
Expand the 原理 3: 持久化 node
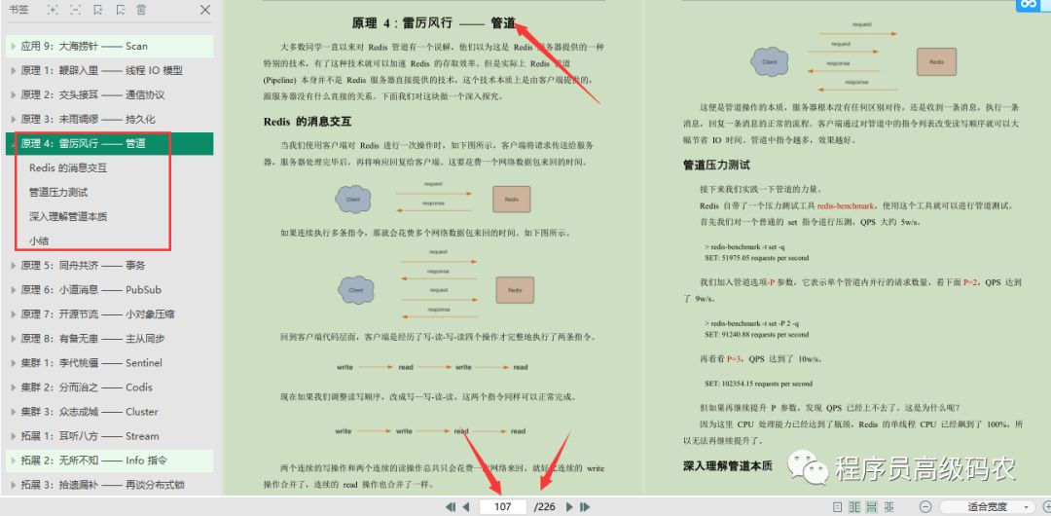pos(14,119)
